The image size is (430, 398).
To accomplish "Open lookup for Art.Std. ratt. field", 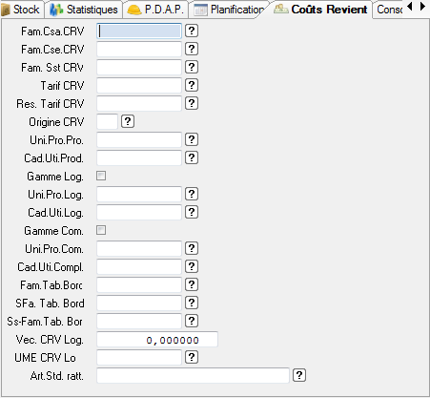I will click(x=299, y=375).
